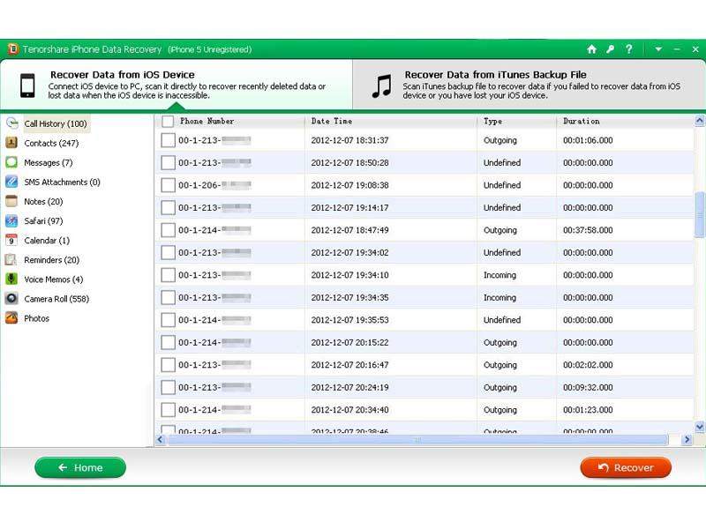Check the row dated 2012-12-07 18:31:37
706x529 pixels.
168,140
